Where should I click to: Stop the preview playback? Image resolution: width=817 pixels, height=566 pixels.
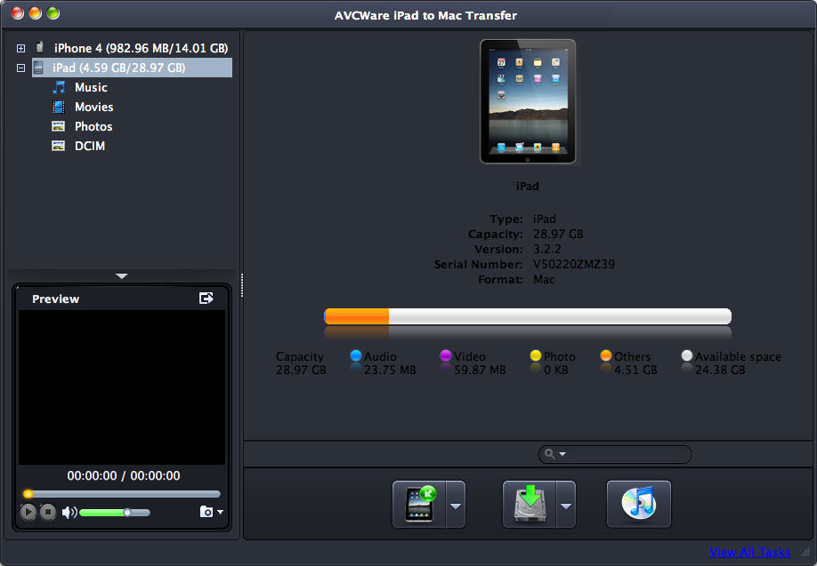coord(48,512)
